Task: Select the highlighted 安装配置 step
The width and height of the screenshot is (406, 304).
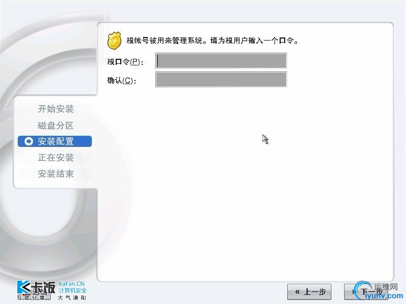Action: [x=55, y=141]
